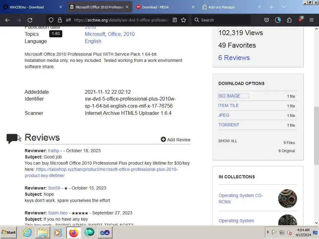
Task: Click the page vertical scrollbar thumb
Action: [x=317, y=136]
